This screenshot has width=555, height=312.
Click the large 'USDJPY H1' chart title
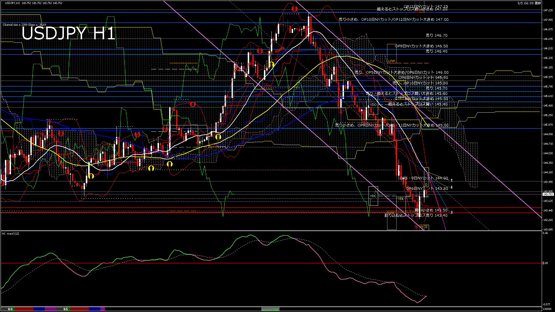(69, 34)
